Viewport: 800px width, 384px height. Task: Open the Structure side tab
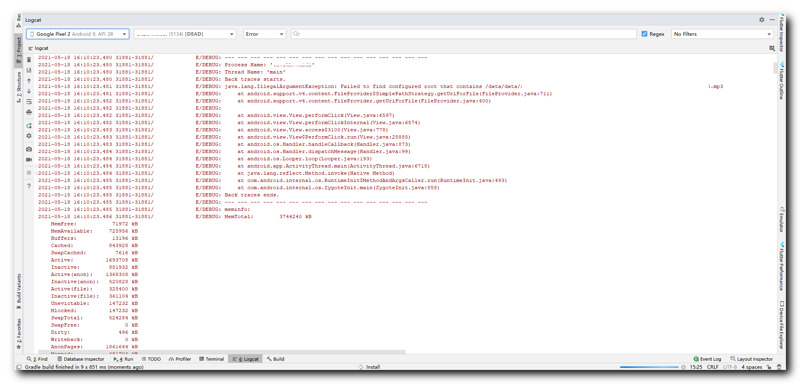[19, 87]
